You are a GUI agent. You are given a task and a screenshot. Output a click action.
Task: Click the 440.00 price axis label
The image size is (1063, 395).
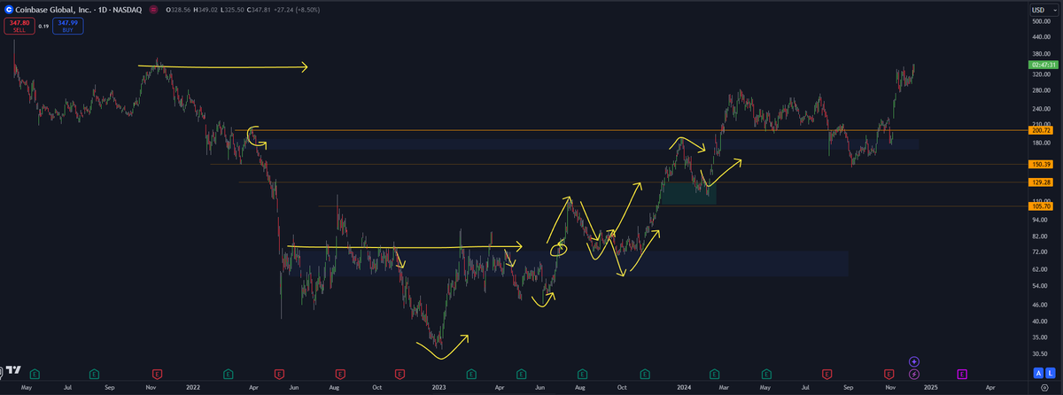coord(1041,38)
